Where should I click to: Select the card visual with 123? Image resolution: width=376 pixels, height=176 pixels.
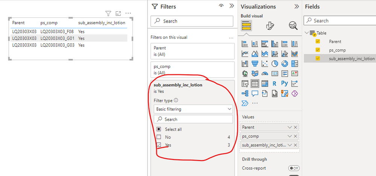click(274, 73)
